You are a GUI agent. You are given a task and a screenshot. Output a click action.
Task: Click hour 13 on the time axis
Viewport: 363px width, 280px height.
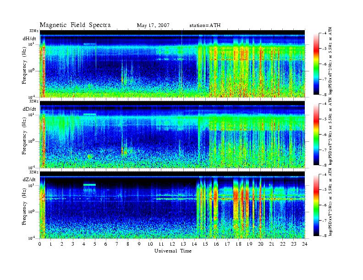click(183, 244)
